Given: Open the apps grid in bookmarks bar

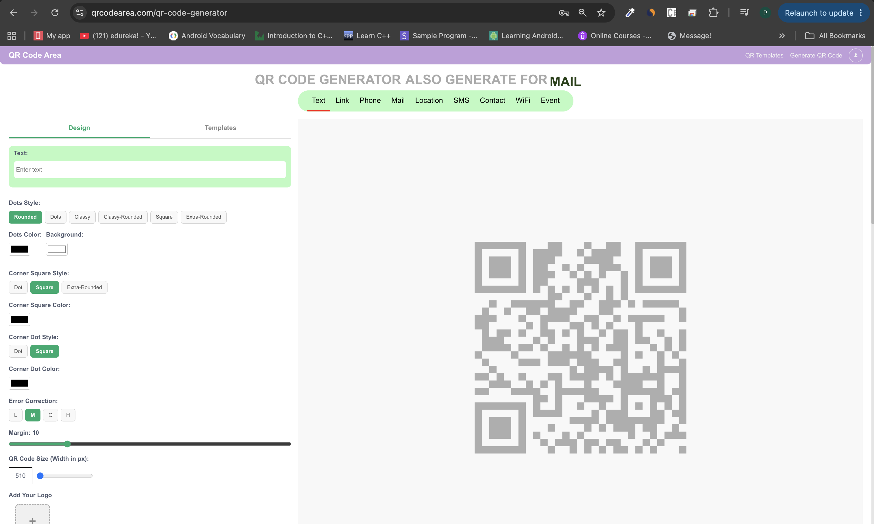Looking at the screenshot, I should (x=12, y=36).
